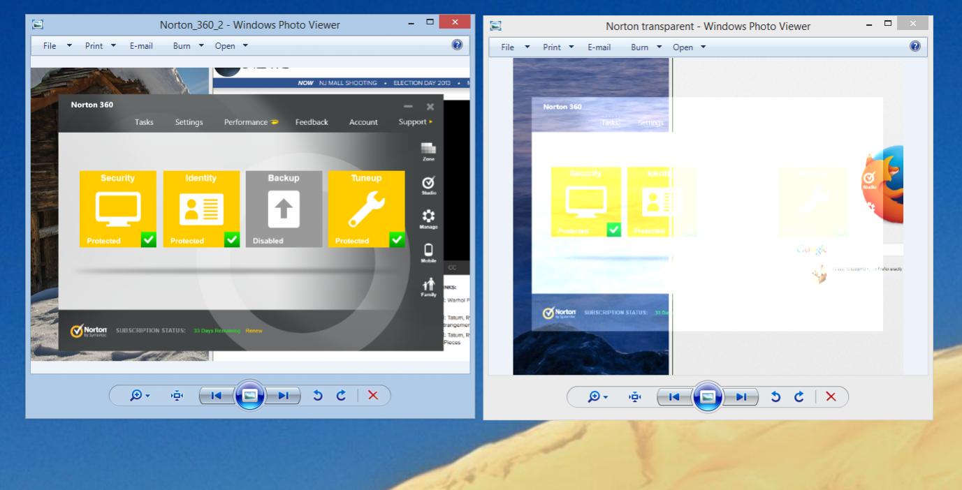Screen dimensions: 962x490
Task: Click the Manage gear sidebar icon
Action: pos(428,219)
